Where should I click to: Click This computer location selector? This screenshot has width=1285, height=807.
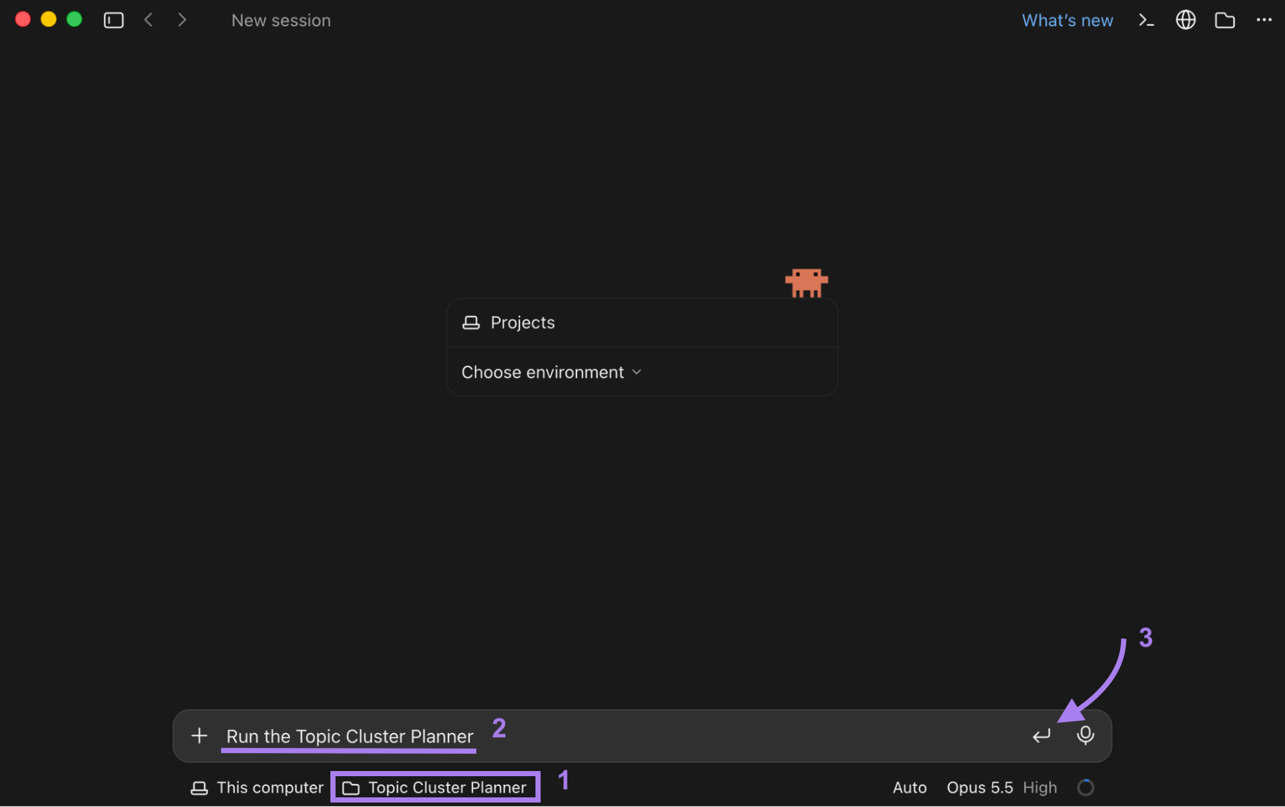(x=257, y=788)
